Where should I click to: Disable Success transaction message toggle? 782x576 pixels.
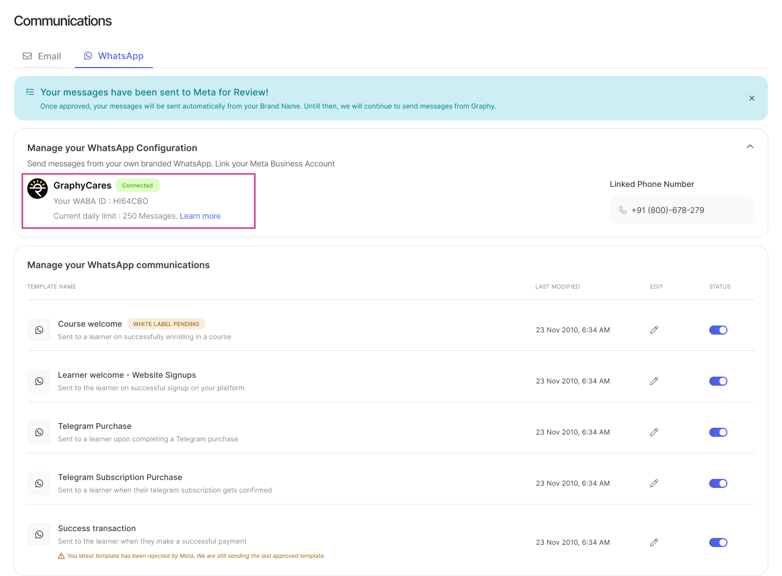coord(718,542)
